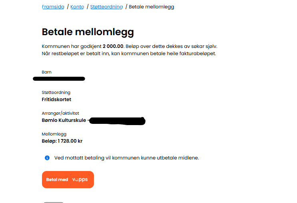This screenshot has width=297, height=203.
Task: Select the 'Fritidskortet' value text
Action: (x=56, y=99)
